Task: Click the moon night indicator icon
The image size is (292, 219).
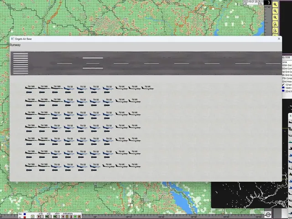Action: click(x=267, y=2)
